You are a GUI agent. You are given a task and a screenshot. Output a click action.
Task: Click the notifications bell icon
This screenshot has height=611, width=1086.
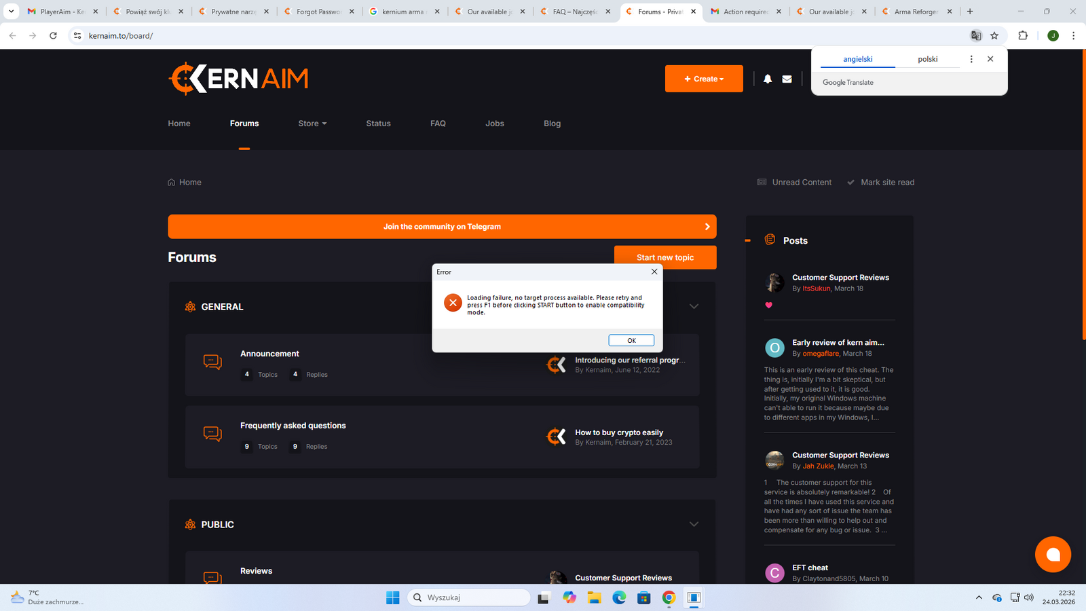pos(768,79)
